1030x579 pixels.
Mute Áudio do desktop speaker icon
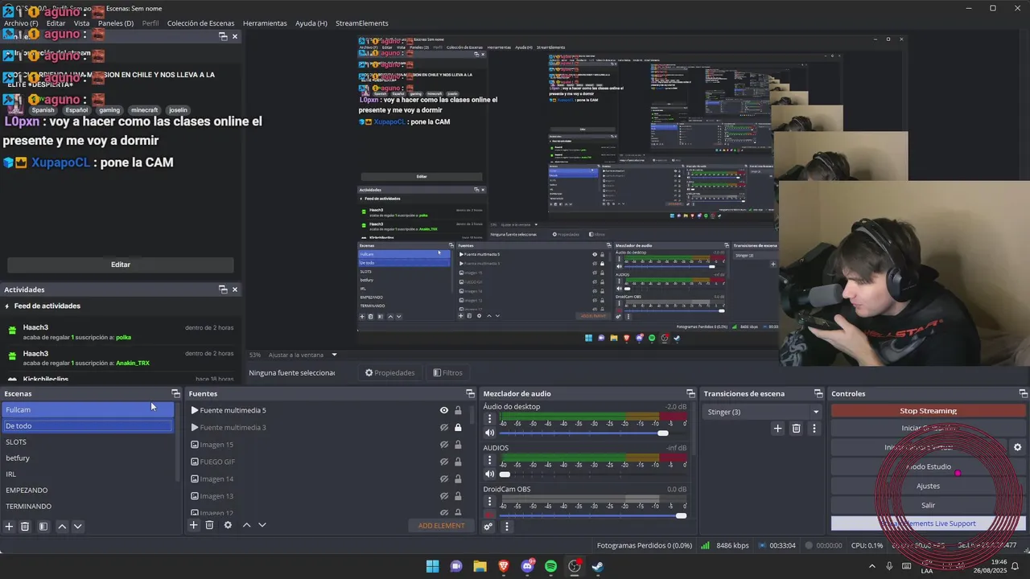click(x=488, y=433)
